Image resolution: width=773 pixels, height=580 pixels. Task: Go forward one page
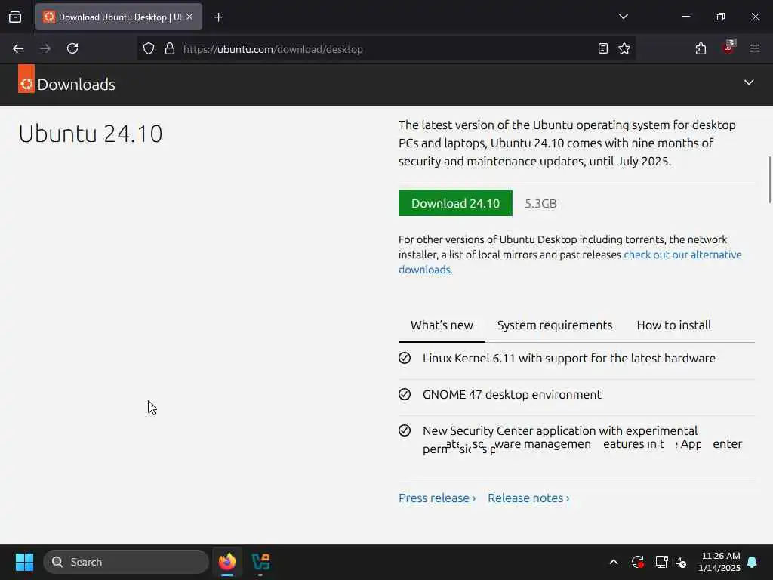pos(45,48)
